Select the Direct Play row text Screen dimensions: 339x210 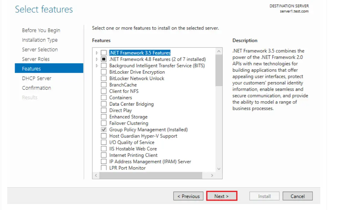tap(120, 110)
